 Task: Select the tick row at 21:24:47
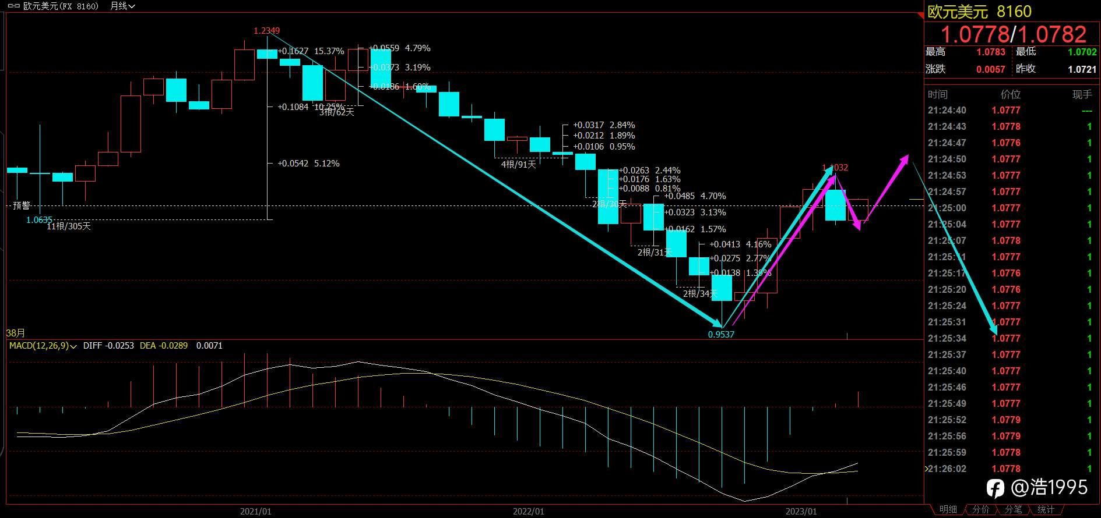point(1011,143)
